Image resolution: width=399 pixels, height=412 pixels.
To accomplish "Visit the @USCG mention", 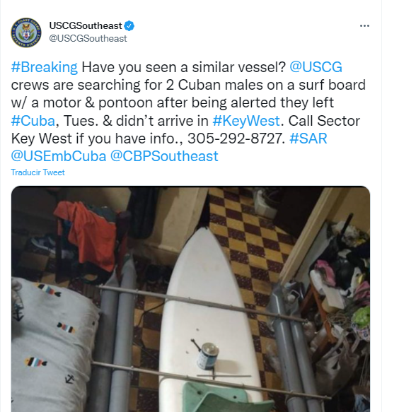I will 316,67.
